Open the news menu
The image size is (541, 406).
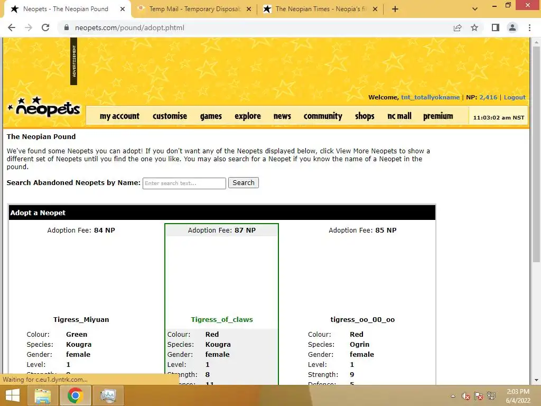tap(282, 116)
